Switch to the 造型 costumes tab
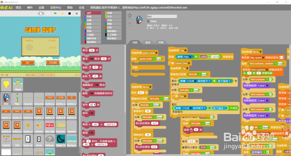 coord(148,42)
